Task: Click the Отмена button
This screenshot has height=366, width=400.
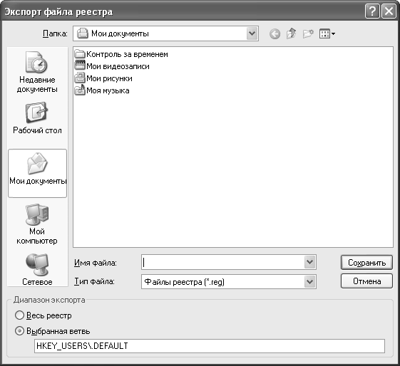Action: coord(366,281)
